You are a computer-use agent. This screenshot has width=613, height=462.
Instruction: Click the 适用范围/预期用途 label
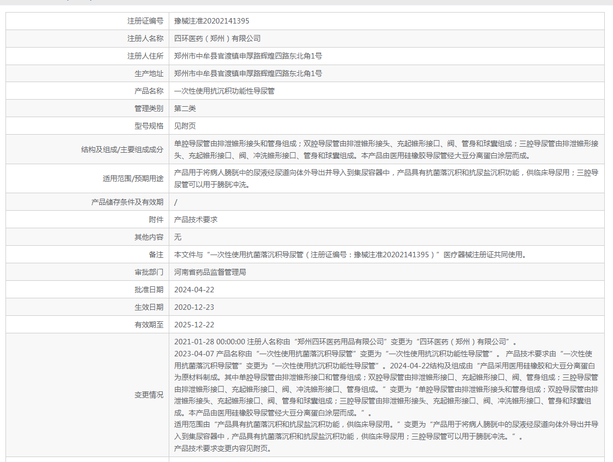[133, 179]
